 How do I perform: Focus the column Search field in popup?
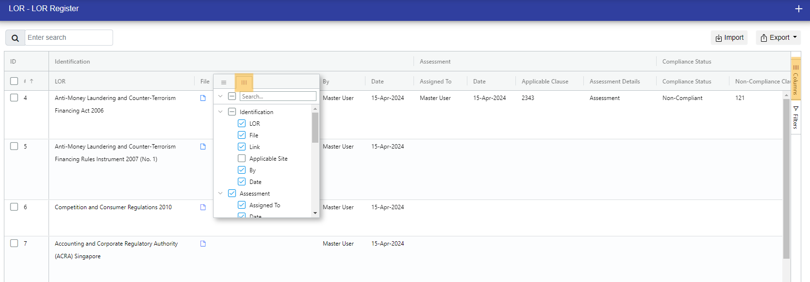click(278, 97)
